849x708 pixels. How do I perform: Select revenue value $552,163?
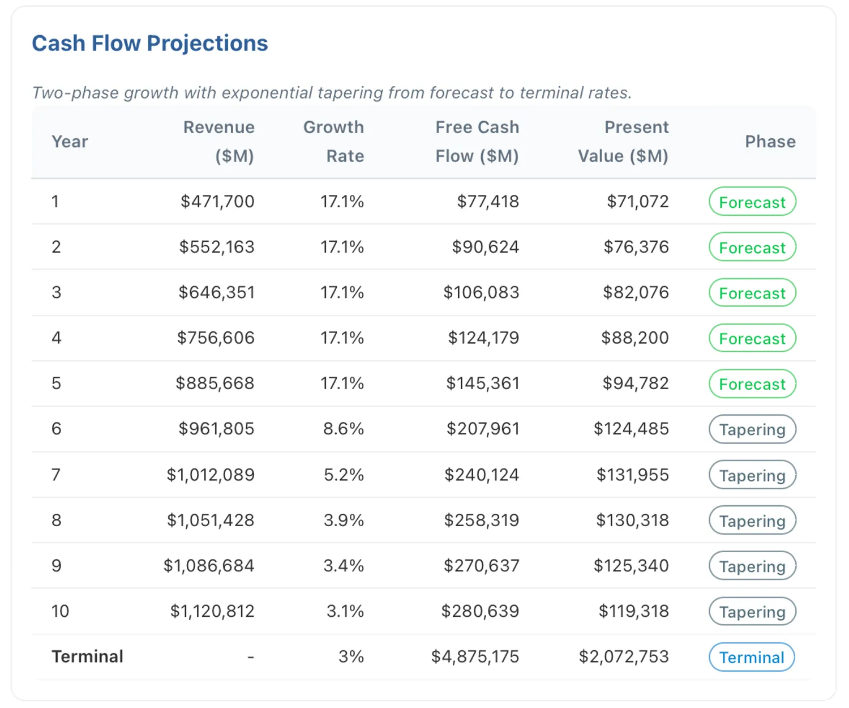point(217,247)
